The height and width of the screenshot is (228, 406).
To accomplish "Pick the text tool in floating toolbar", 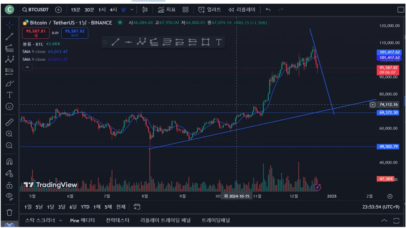I will pyautogui.click(x=218, y=42).
